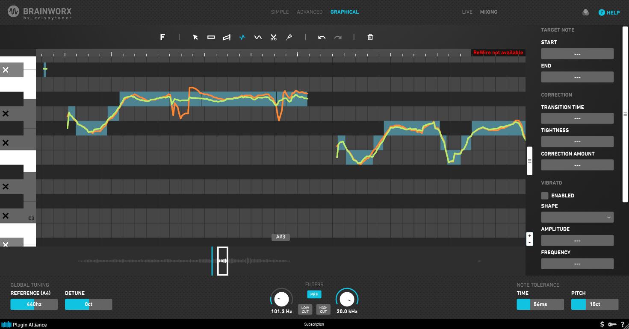Viewport: 629px width, 329px height.
Task: Click the 101.3 Hz low cut knob
Action: click(282, 299)
